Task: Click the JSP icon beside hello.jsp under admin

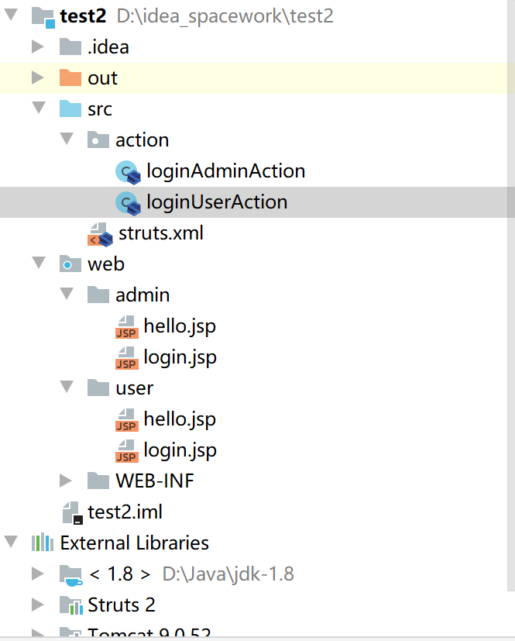Action: [x=126, y=326]
